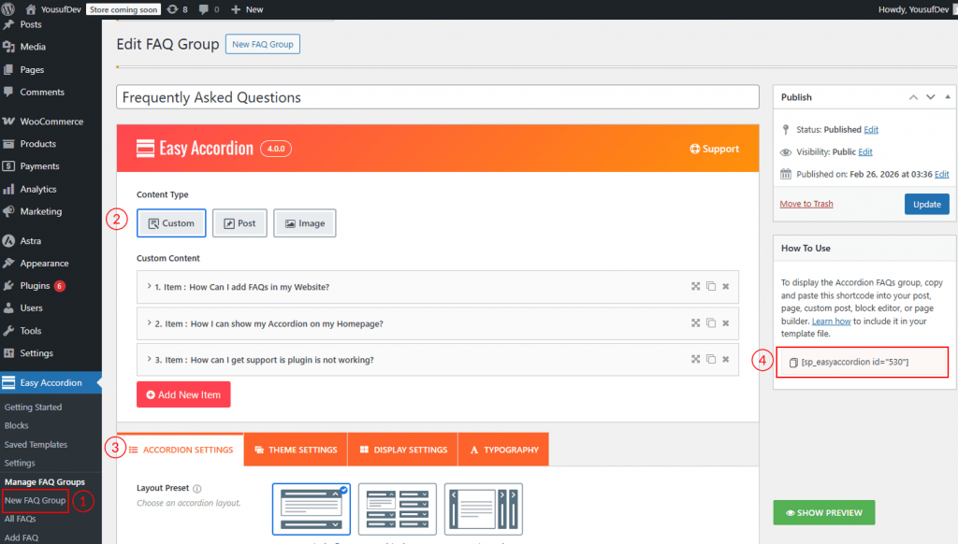
Task: Click move handle on third item
Action: [x=695, y=359]
